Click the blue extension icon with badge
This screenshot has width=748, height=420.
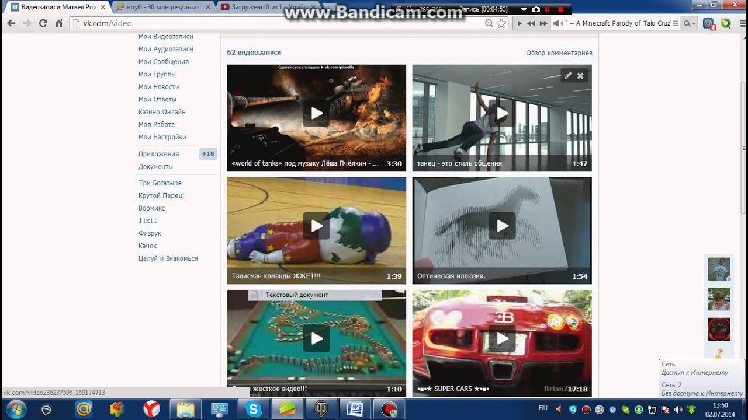(x=709, y=23)
